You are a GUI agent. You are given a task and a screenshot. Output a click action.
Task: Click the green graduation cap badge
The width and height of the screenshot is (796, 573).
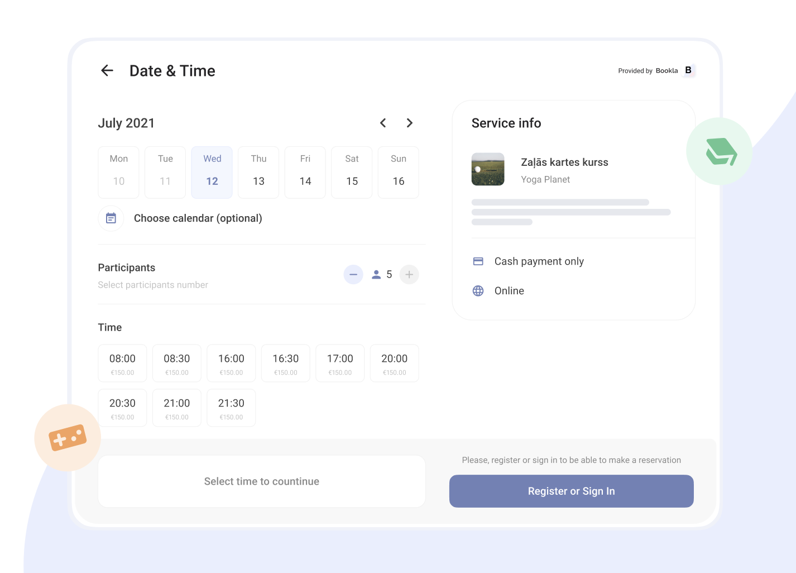pos(720,151)
